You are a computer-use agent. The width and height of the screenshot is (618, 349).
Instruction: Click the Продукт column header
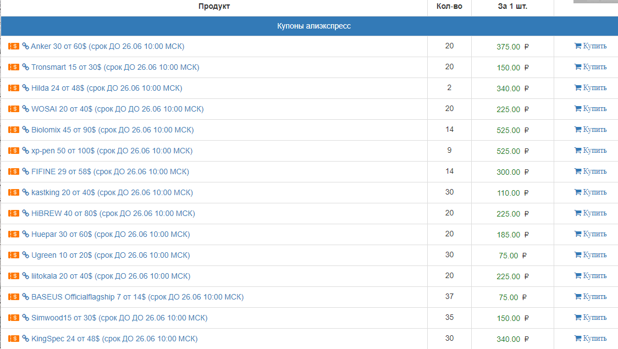pos(214,6)
